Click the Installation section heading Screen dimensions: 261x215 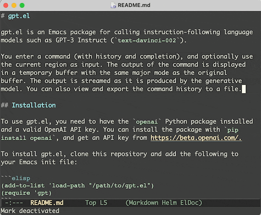point(34,105)
